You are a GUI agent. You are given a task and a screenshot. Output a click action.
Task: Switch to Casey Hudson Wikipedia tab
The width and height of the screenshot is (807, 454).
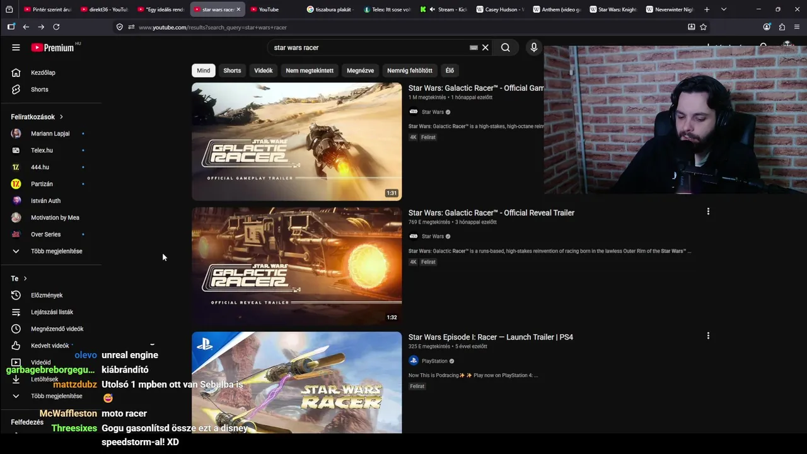(x=501, y=9)
